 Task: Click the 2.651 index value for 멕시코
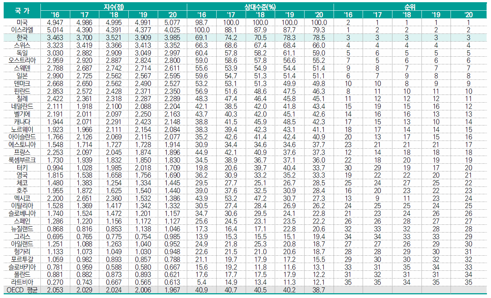tap(84, 198)
